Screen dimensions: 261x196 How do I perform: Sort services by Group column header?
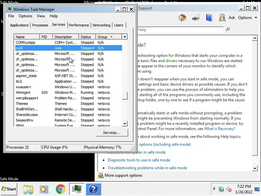tap(109, 37)
